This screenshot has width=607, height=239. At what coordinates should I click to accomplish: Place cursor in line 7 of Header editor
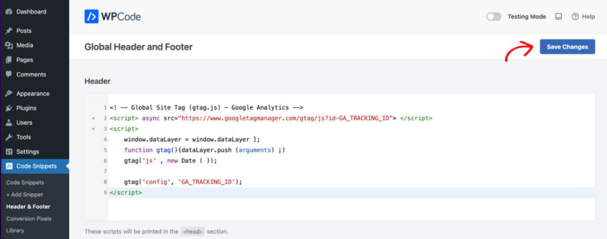351,171
